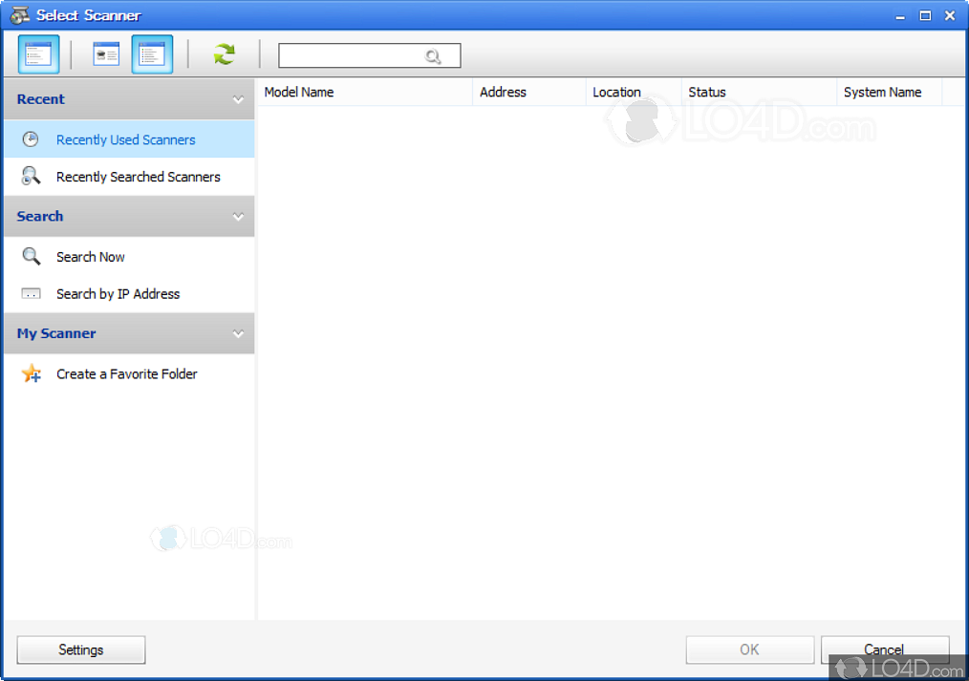
Task: Click the disabled OK button
Action: coord(749,649)
